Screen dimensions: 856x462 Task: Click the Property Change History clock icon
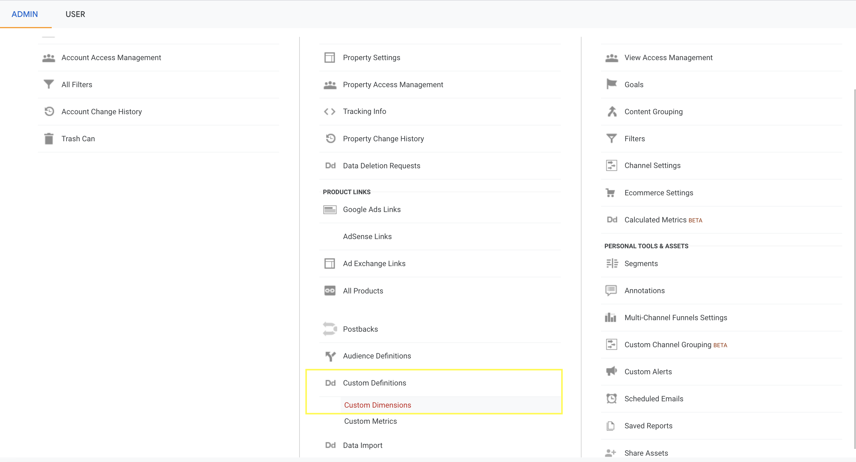tap(330, 138)
